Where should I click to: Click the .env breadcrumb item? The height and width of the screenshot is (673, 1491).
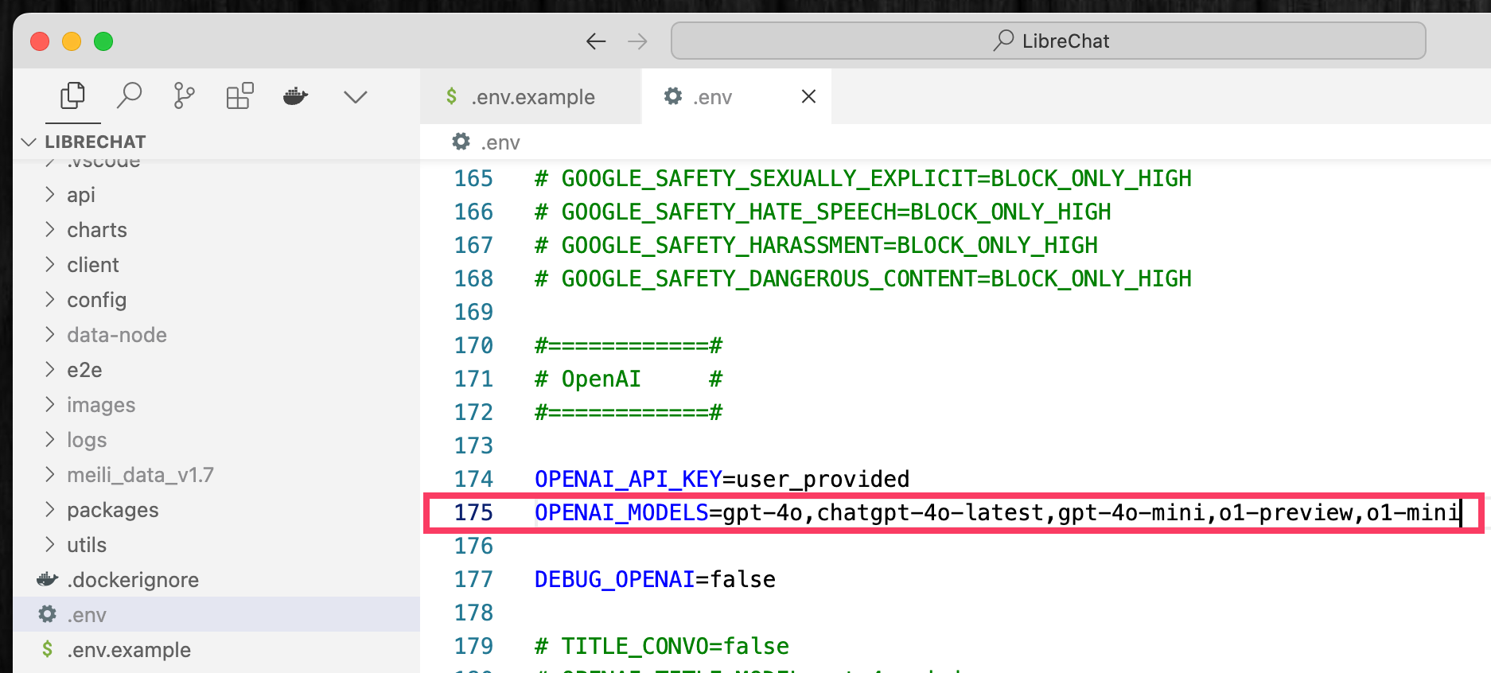(499, 142)
